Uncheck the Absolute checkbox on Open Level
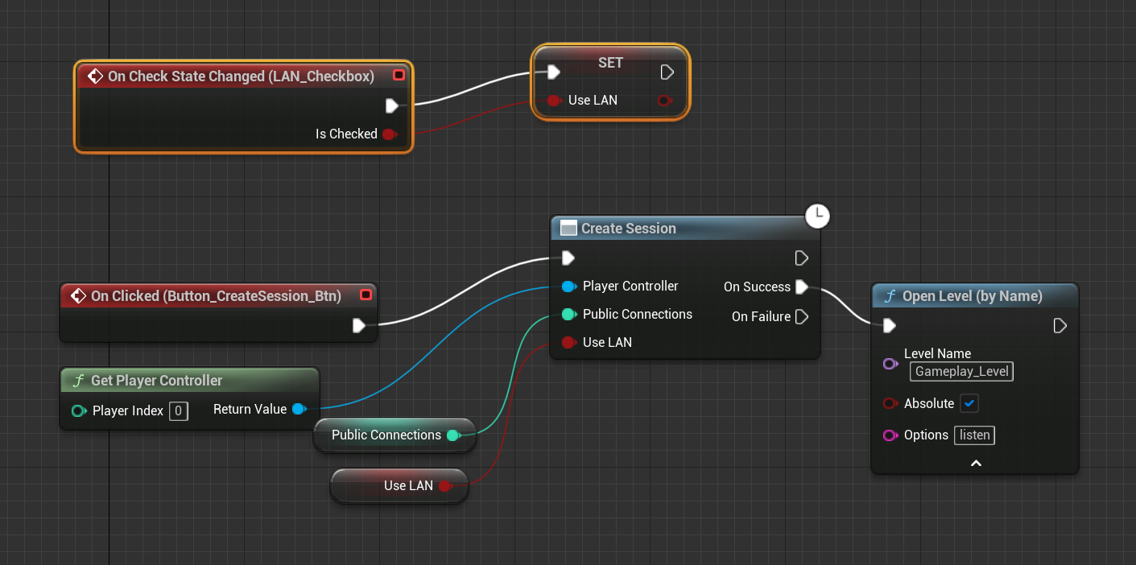 (x=969, y=403)
